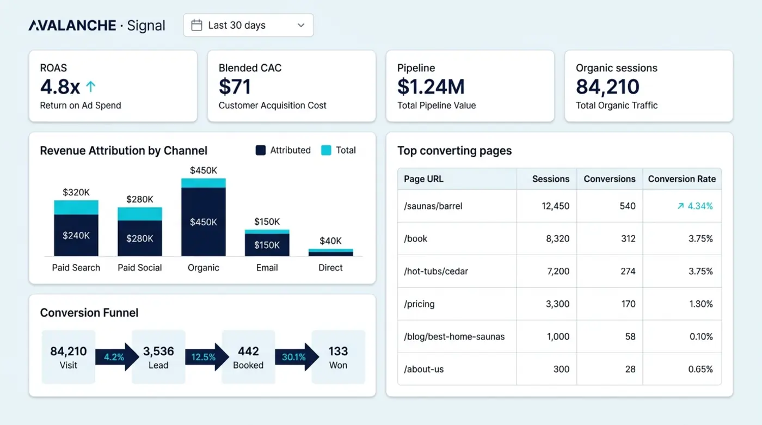Click the 0.10% conversion rate cell
Image resolution: width=762 pixels, height=425 pixels.
(x=682, y=336)
